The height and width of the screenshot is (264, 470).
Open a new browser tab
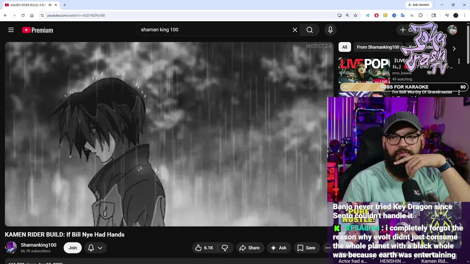[65, 5]
